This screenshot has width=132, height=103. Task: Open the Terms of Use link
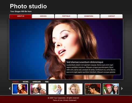click(x=57, y=100)
